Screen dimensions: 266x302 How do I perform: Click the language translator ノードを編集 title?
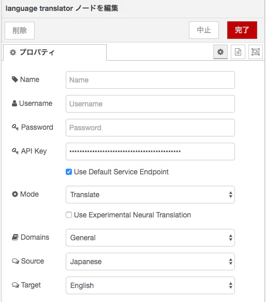pyautogui.click(x=62, y=8)
